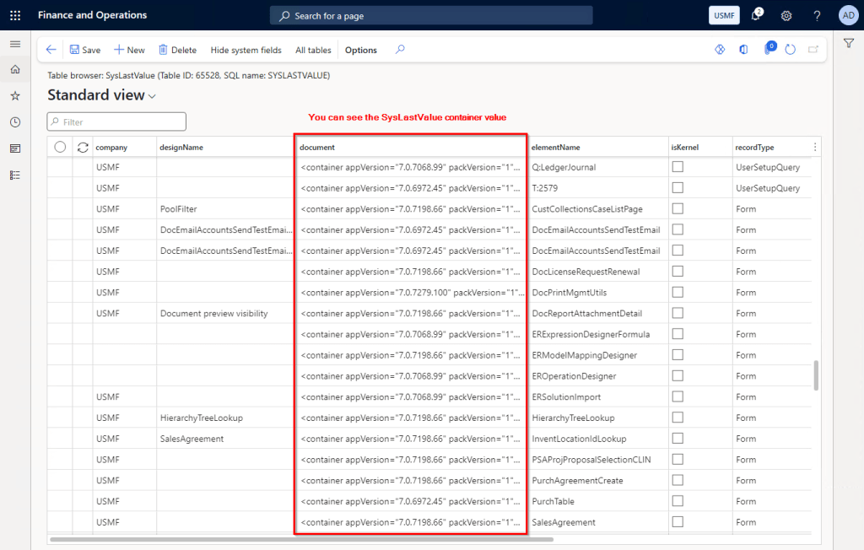Viewport: 864px width, 550px height.
Task: Open the Options menu on action pane
Action: [x=360, y=50]
